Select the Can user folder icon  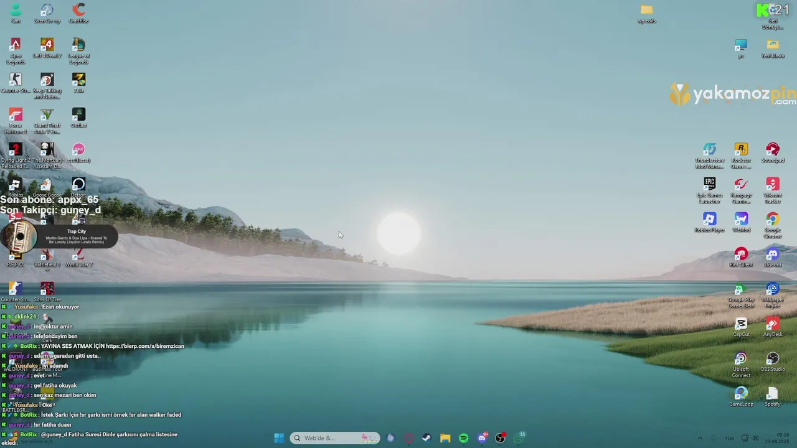click(x=16, y=13)
